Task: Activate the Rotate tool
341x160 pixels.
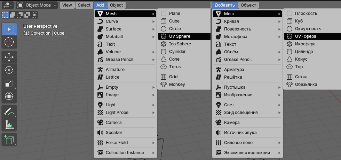Action: 9,70
